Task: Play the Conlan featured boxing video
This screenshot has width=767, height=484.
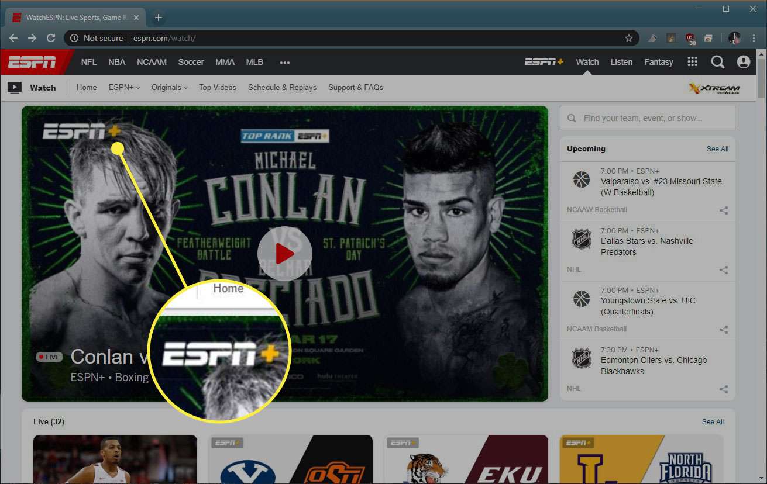Action: [285, 254]
